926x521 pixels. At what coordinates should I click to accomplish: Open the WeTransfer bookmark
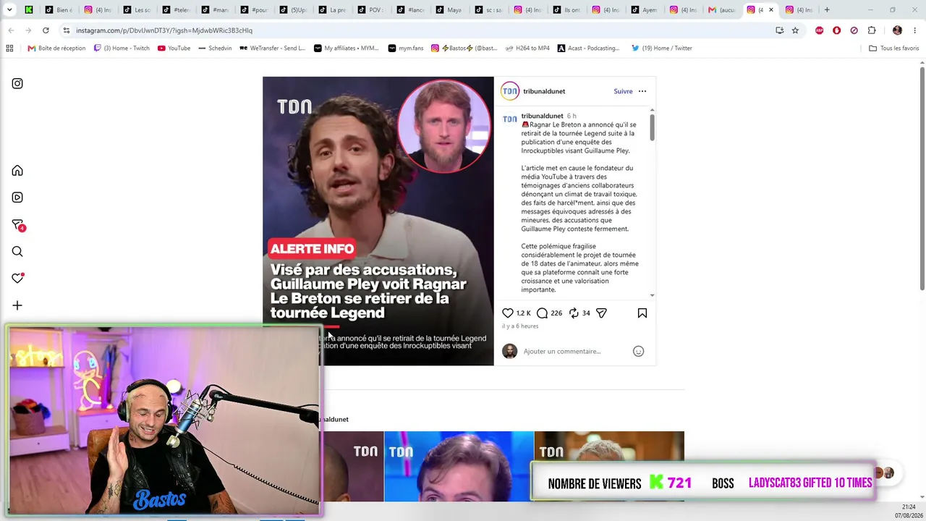(272, 48)
